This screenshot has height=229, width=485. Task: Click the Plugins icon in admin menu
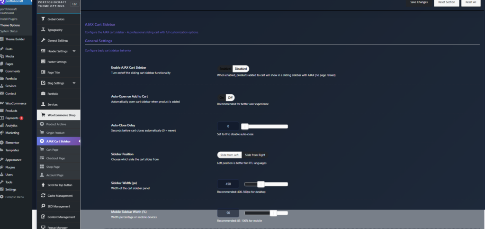point(2,167)
